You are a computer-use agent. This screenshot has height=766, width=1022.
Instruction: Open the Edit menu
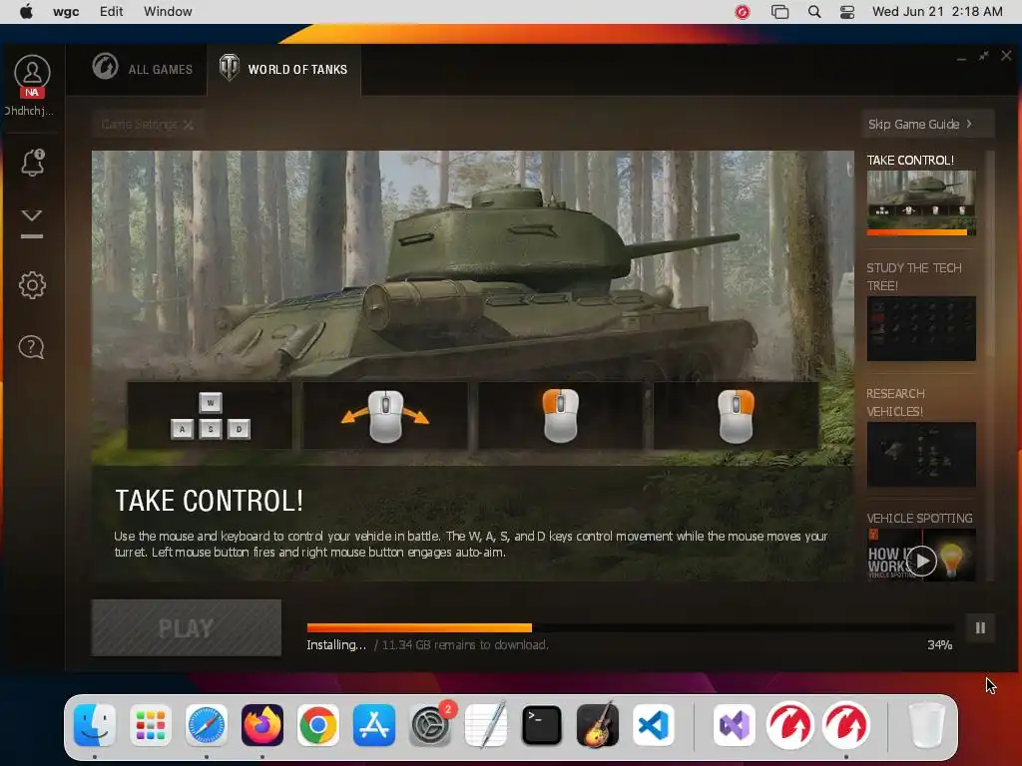click(x=112, y=12)
